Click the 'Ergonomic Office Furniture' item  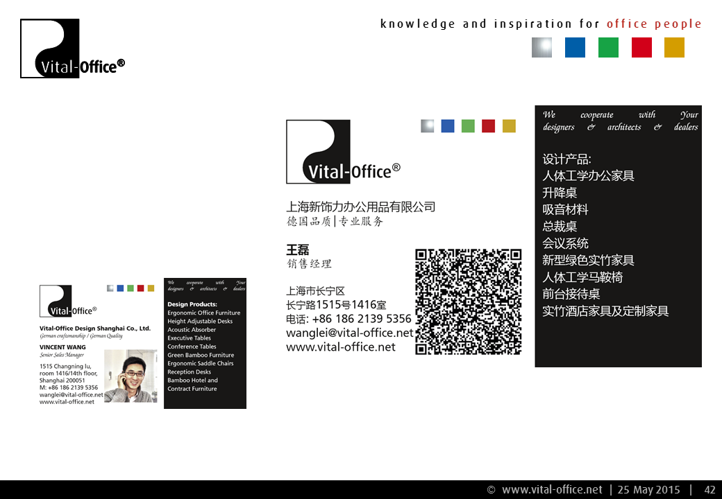[204, 313]
